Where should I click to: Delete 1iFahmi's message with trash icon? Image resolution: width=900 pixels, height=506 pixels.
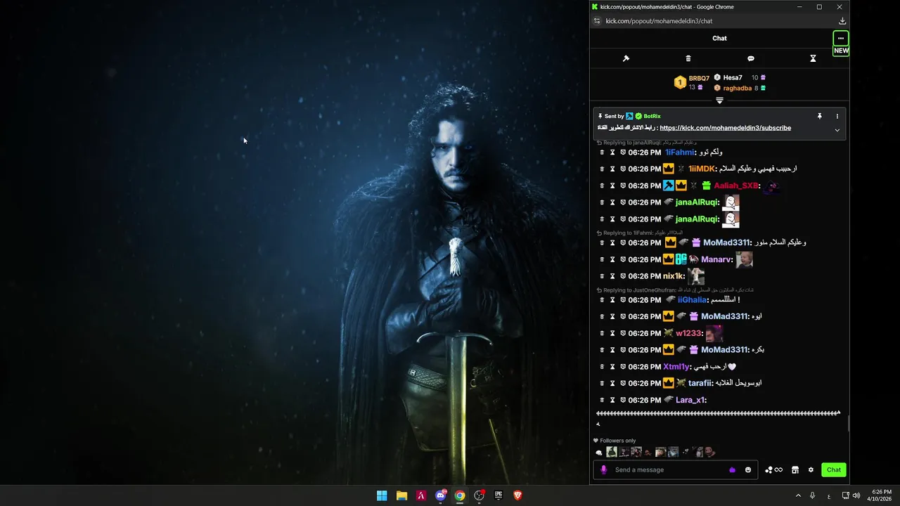[x=602, y=153]
